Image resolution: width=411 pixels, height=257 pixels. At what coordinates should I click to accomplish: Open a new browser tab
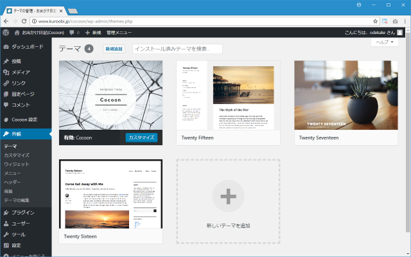(73, 11)
